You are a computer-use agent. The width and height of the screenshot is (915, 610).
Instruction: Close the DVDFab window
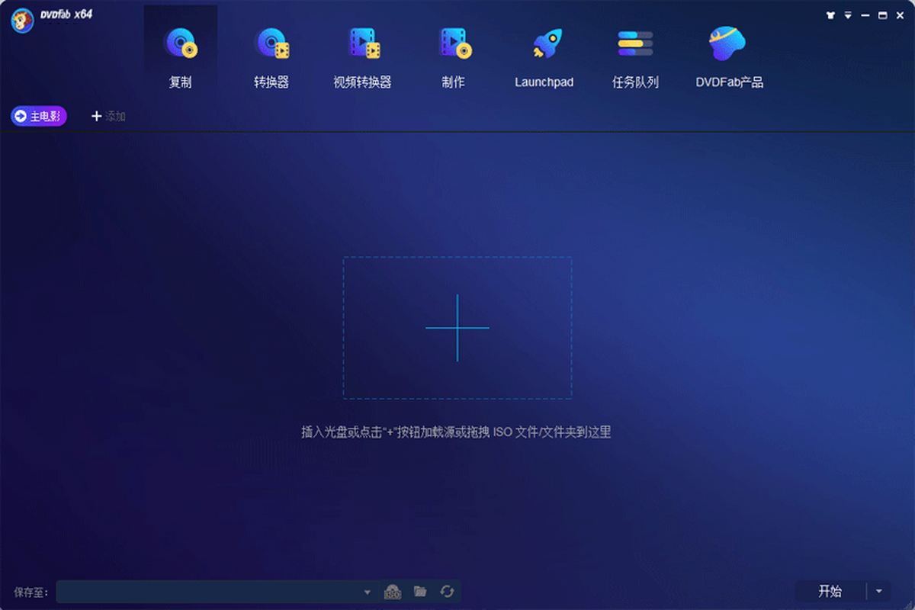(x=900, y=15)
